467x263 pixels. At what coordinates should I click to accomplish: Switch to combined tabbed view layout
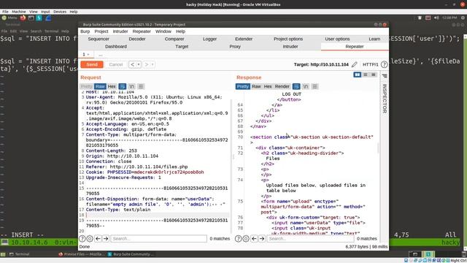tap(373, 75)
